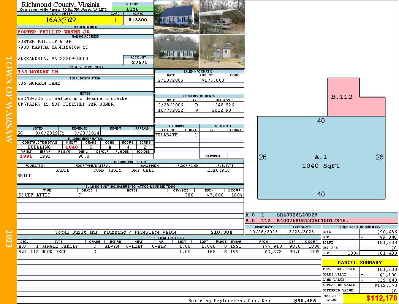399x304 pixels.
Task: Click attic quantity 780
Action: 189,195
